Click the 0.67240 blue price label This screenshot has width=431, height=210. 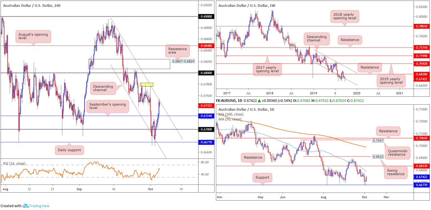pos(206,116)
